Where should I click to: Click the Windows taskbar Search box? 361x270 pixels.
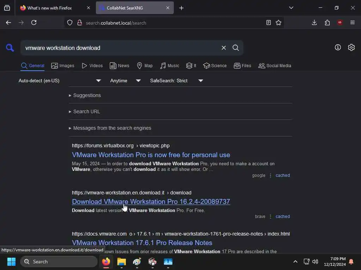(59, 262)
